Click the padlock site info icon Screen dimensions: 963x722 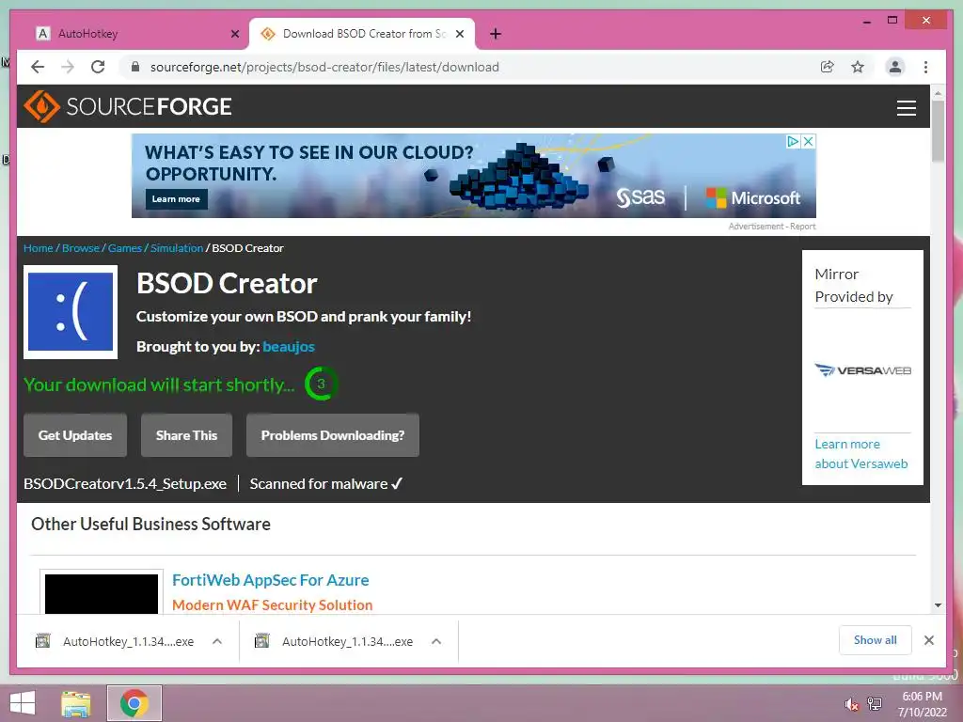135,67
